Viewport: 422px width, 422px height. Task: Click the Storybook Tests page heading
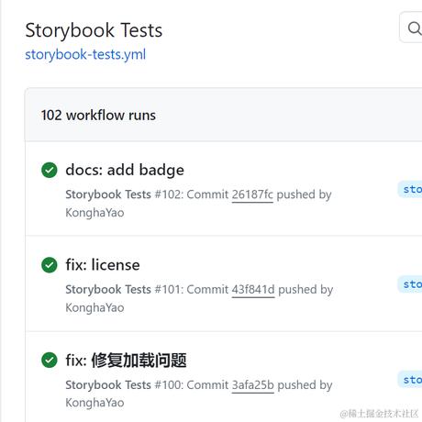click(94, 30)
